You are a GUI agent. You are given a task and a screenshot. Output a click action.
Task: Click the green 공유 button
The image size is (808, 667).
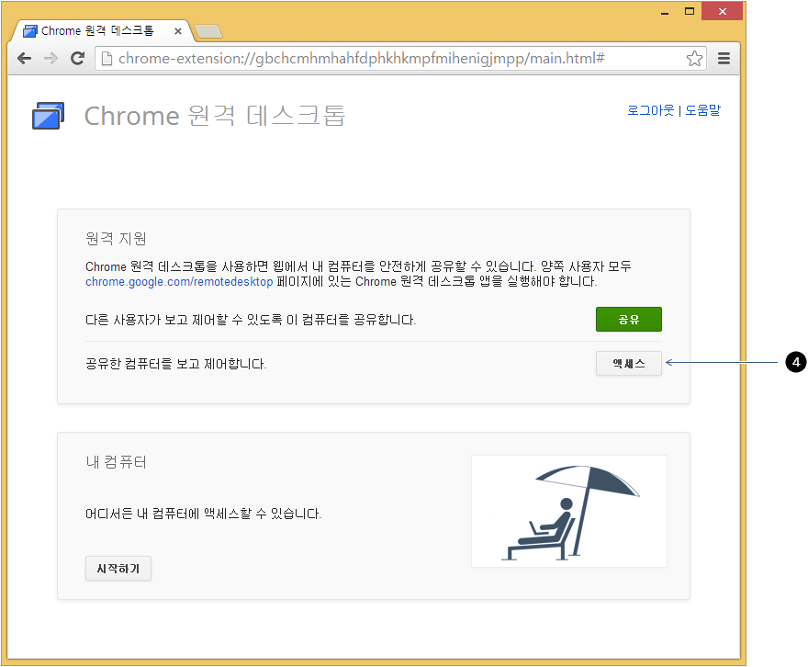pos(629,319)
